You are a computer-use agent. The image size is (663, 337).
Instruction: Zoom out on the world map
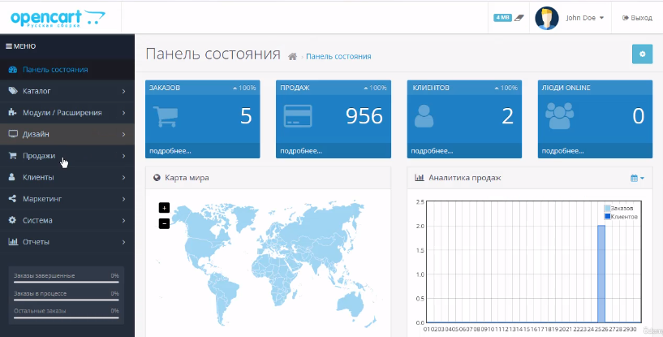point(164,223)
